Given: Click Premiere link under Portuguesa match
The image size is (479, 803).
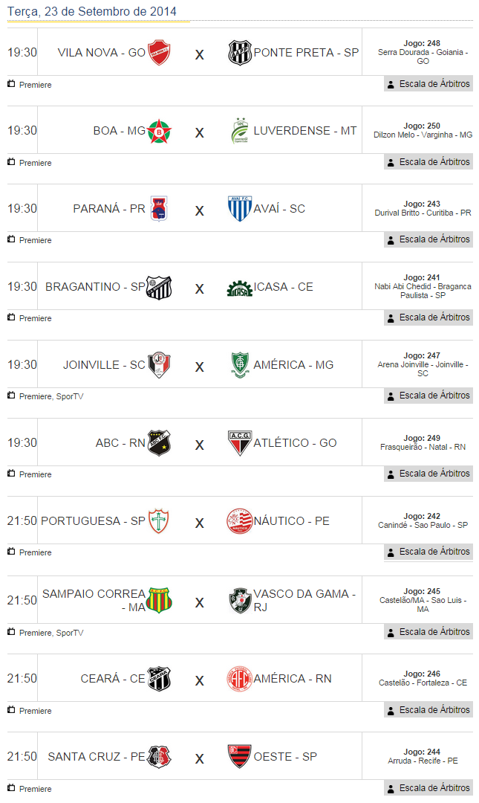Looking at the screenshot, I should click(x=36, y=552).
